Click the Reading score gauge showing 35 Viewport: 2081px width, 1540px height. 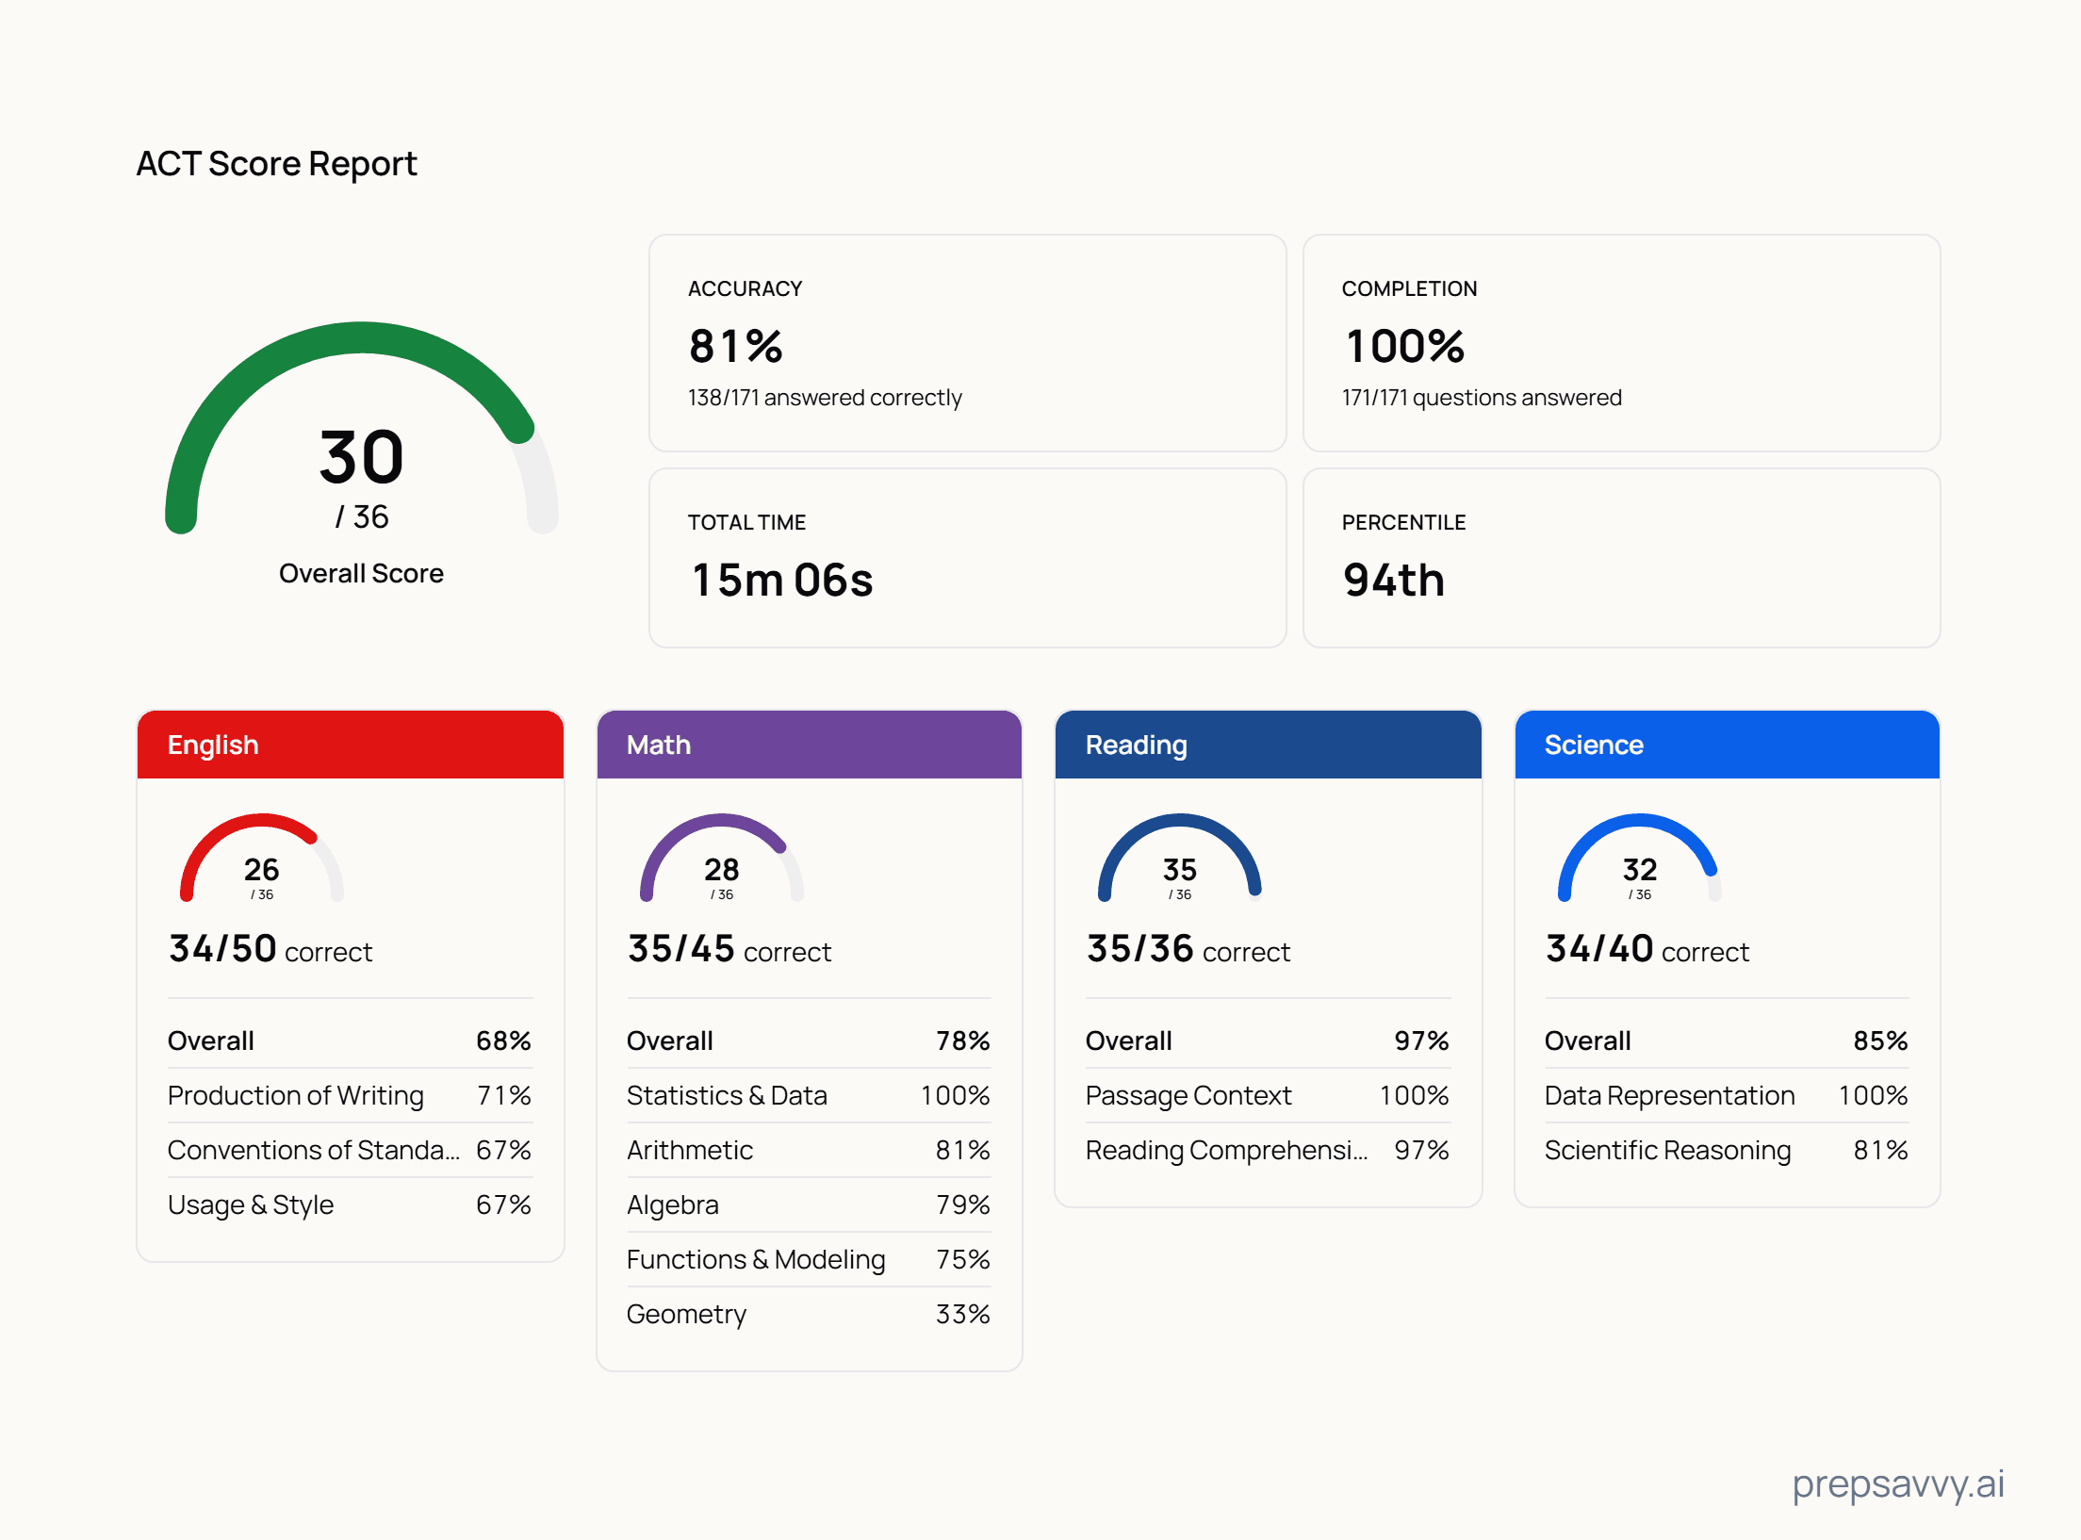pyautogui.click(x=1180, y=858)
